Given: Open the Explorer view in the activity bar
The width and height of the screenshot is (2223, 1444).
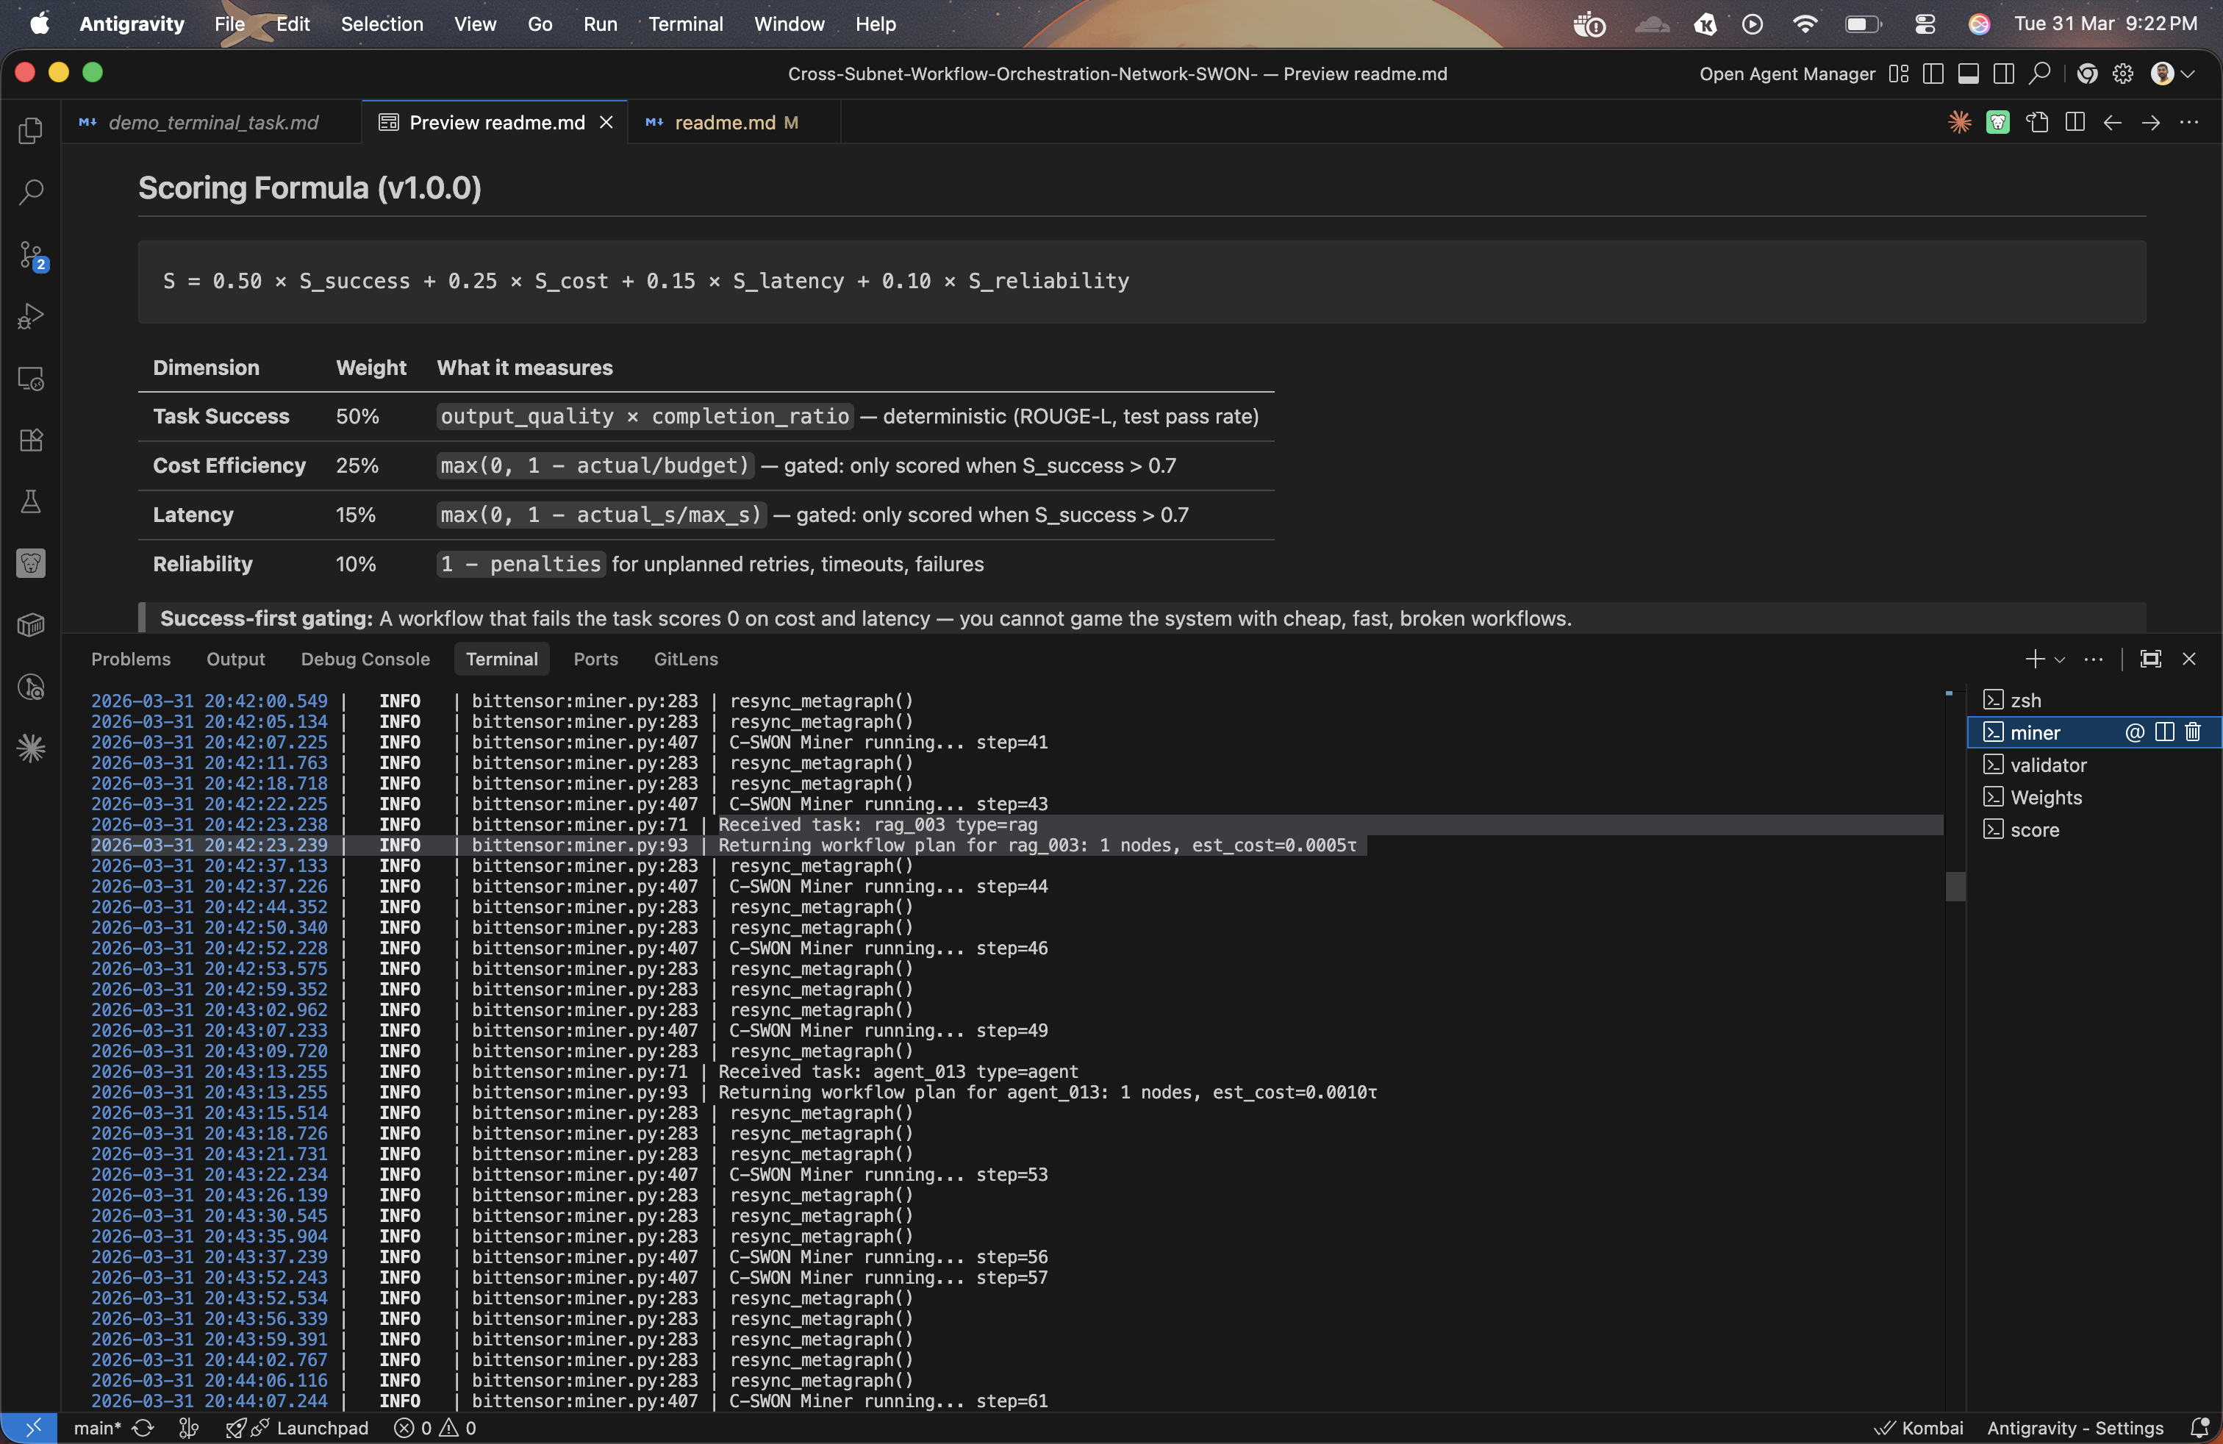Looking at the screenshot, I should [x=31, y=131].
